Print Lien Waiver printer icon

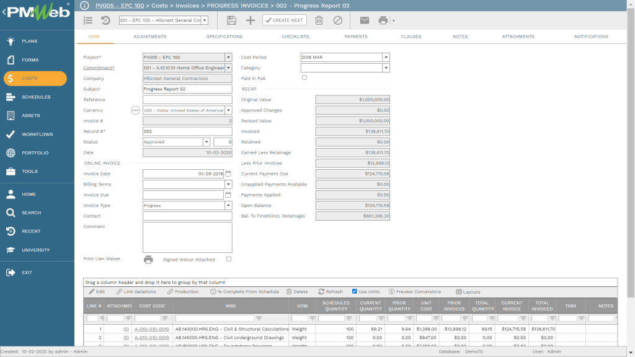(x=148, y=260)
